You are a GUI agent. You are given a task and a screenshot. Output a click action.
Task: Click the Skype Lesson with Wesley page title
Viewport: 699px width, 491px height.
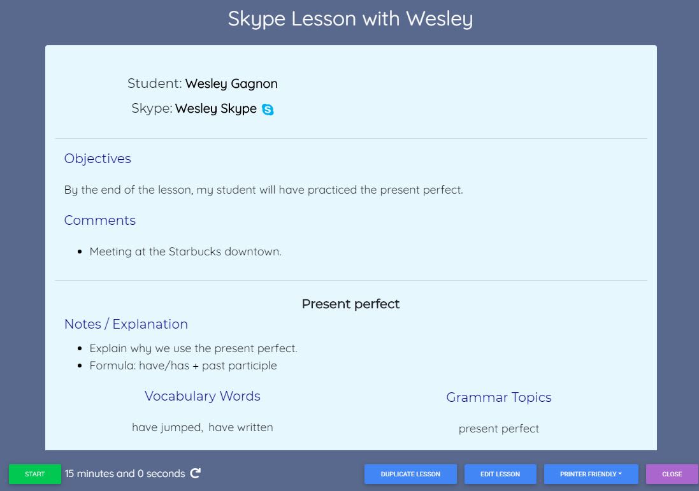click(350, 19)
